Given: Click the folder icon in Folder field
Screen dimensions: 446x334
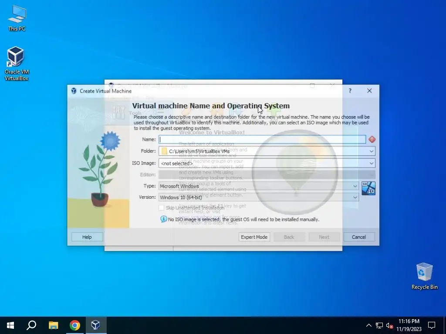Looking at the screenshot, I should tap(164, 151).
